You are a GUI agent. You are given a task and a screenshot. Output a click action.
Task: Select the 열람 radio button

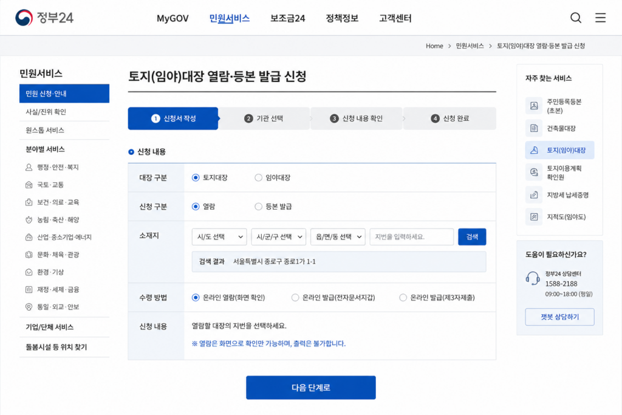click(x=196, y=207)
